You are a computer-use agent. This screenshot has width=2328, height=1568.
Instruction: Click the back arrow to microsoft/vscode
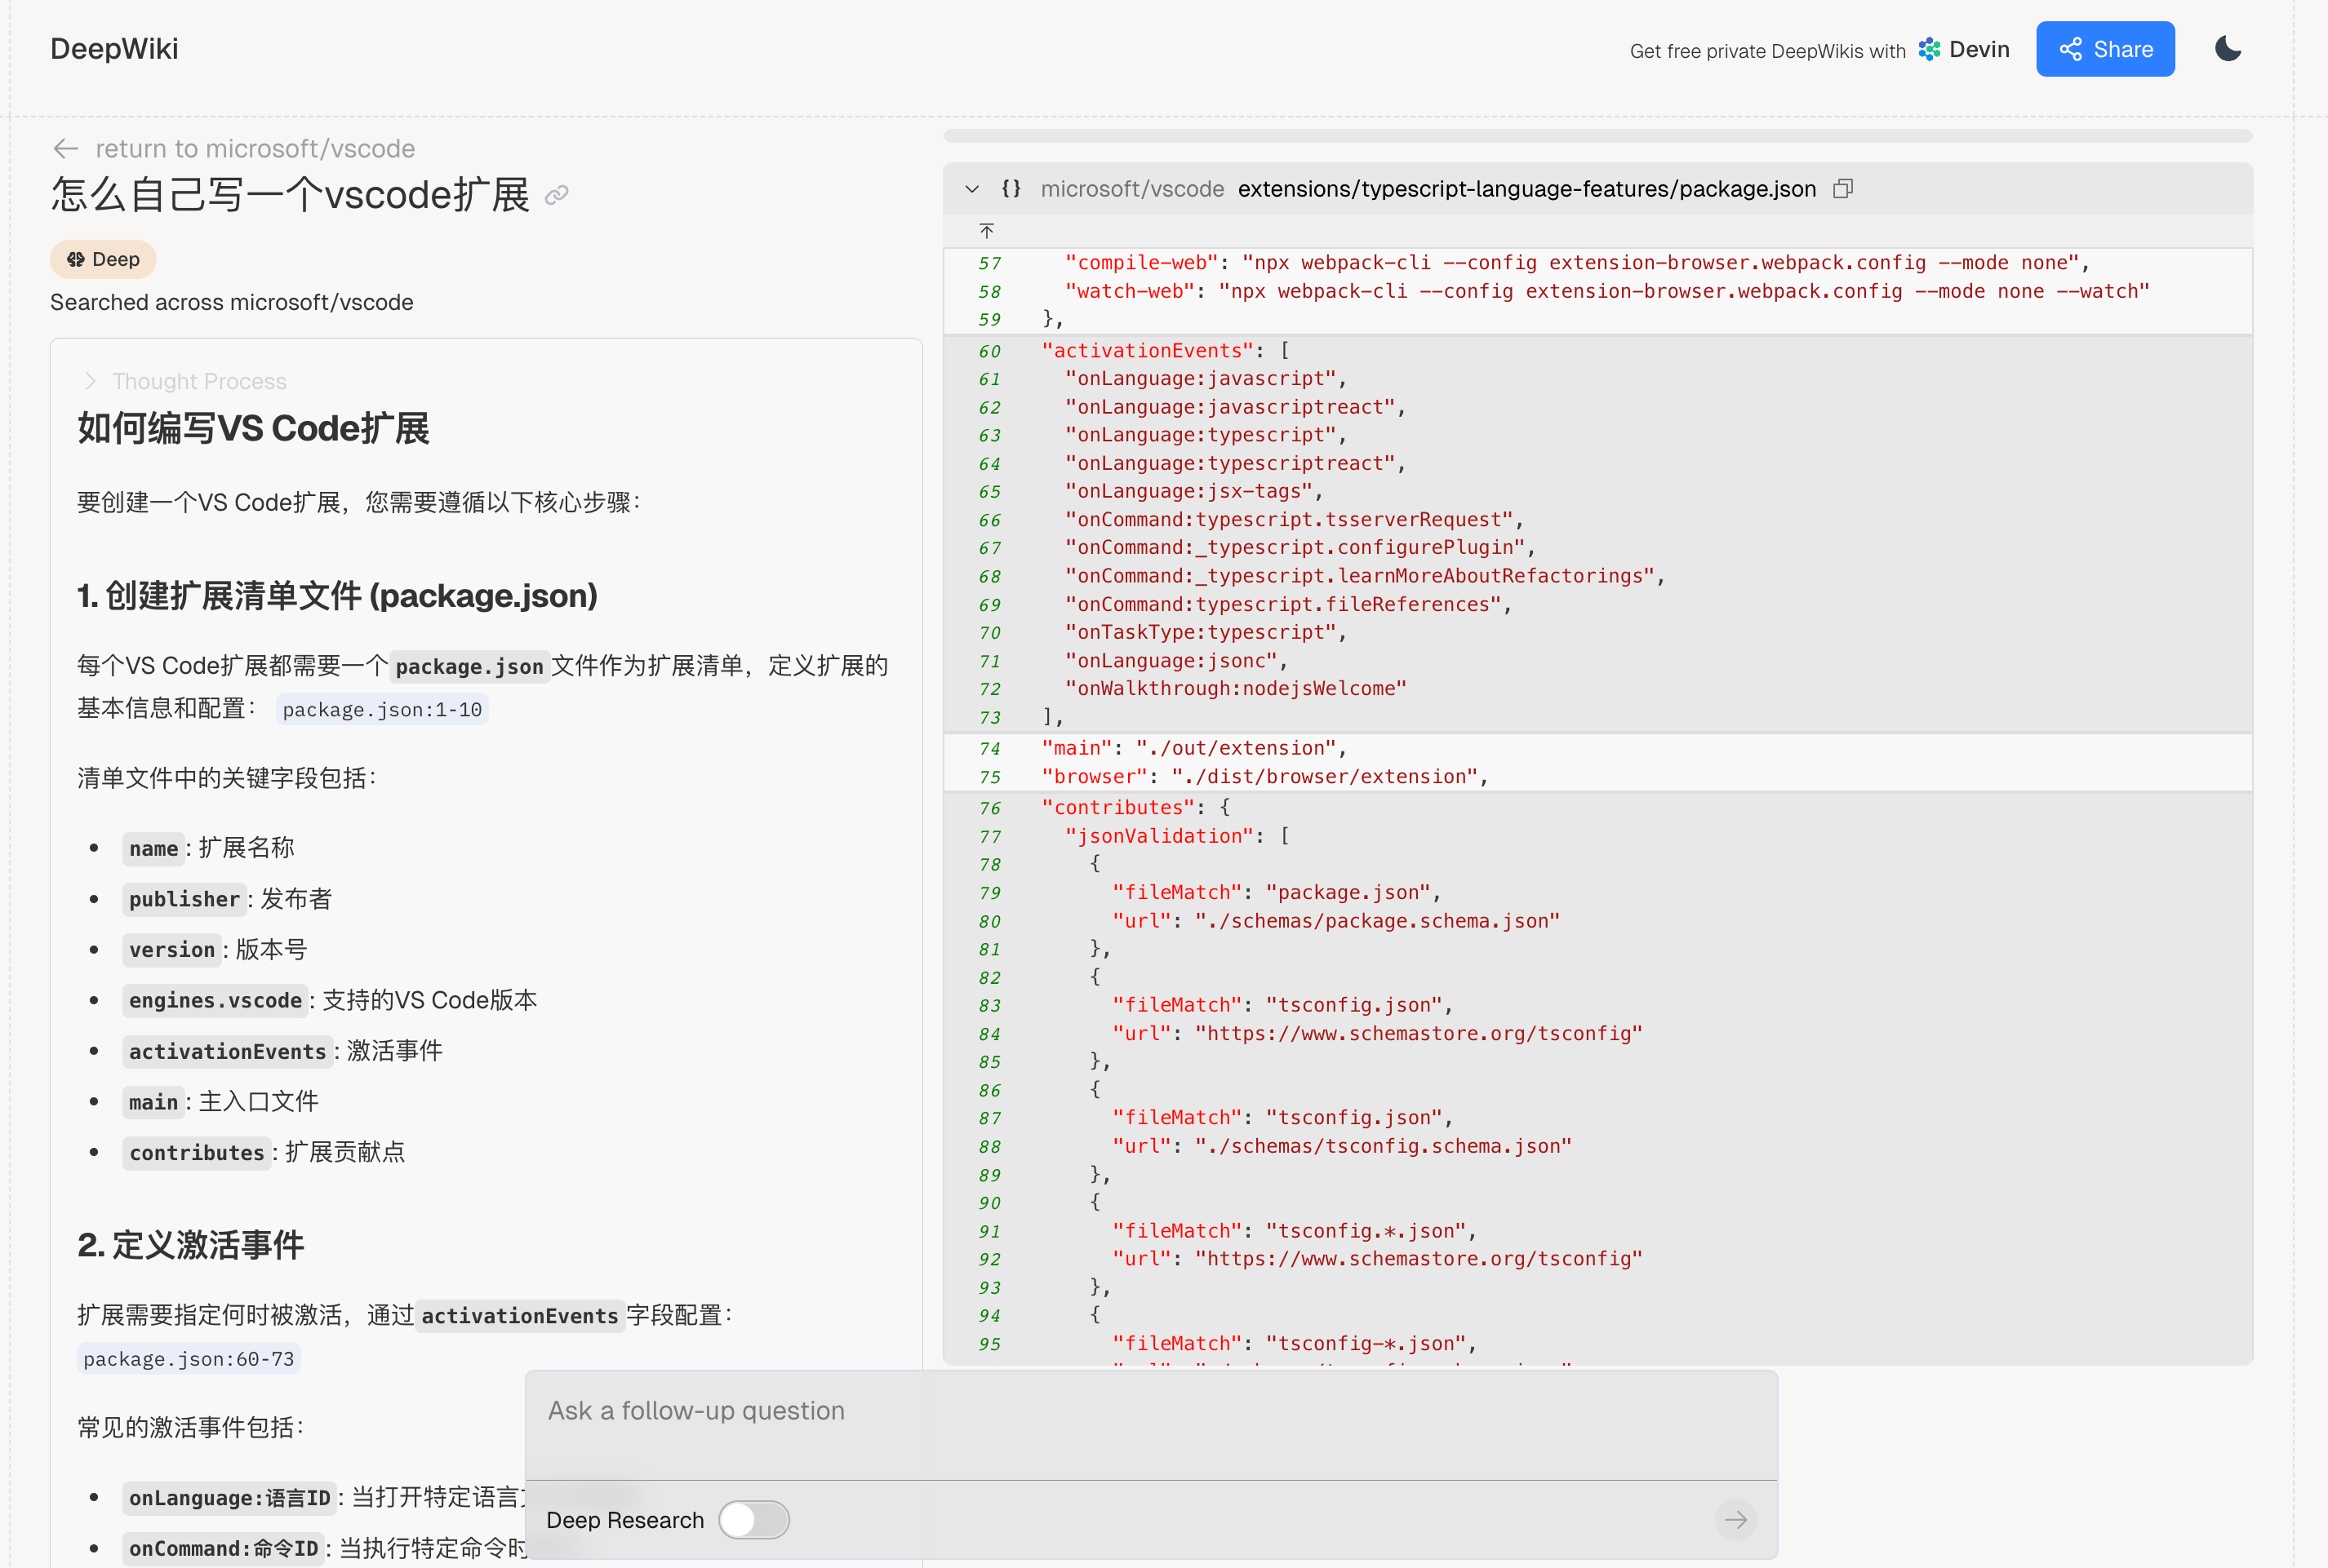point(66,149)
